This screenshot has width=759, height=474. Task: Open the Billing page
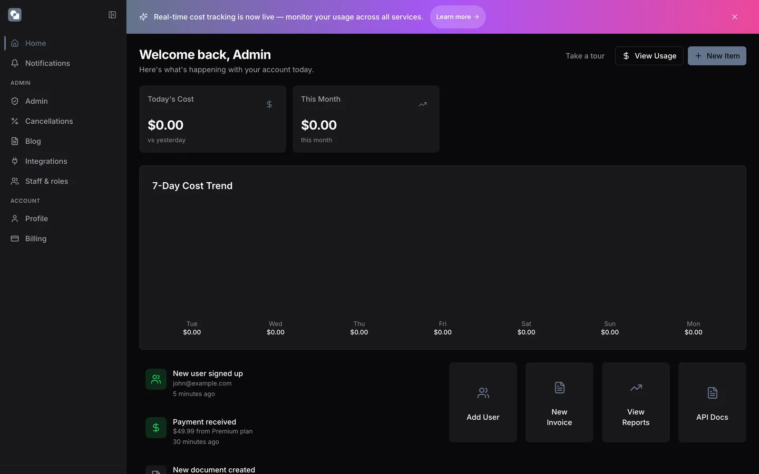63,239
